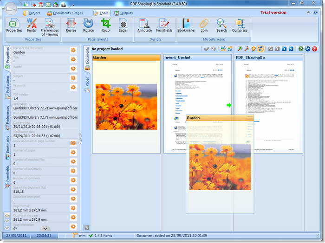The height and width of the screenshot is (243, 325).
Task: Click the blue round refresh icon
Action: click(x=307, y=49)
